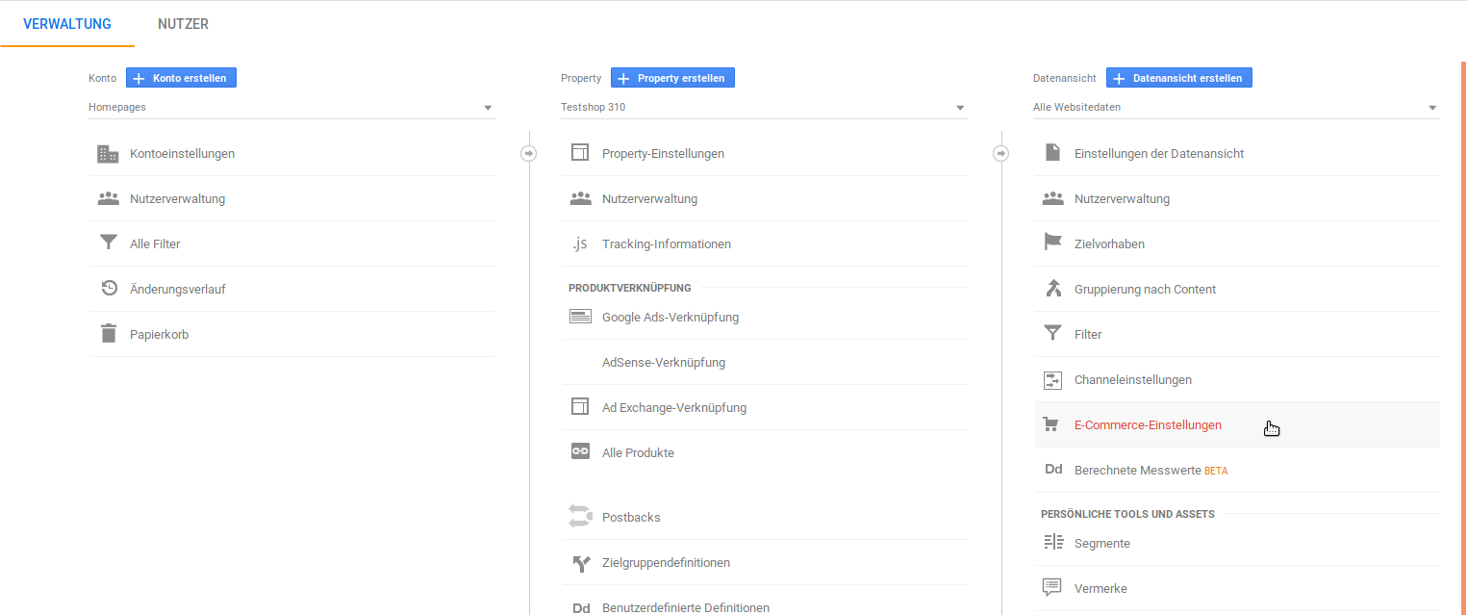The height and width of the screenshot is (615, 1467).
Task: Click the E-Commerce-Einstellungen shopping cart icon
Action: pyautogui.click(x=1051, y=424)
